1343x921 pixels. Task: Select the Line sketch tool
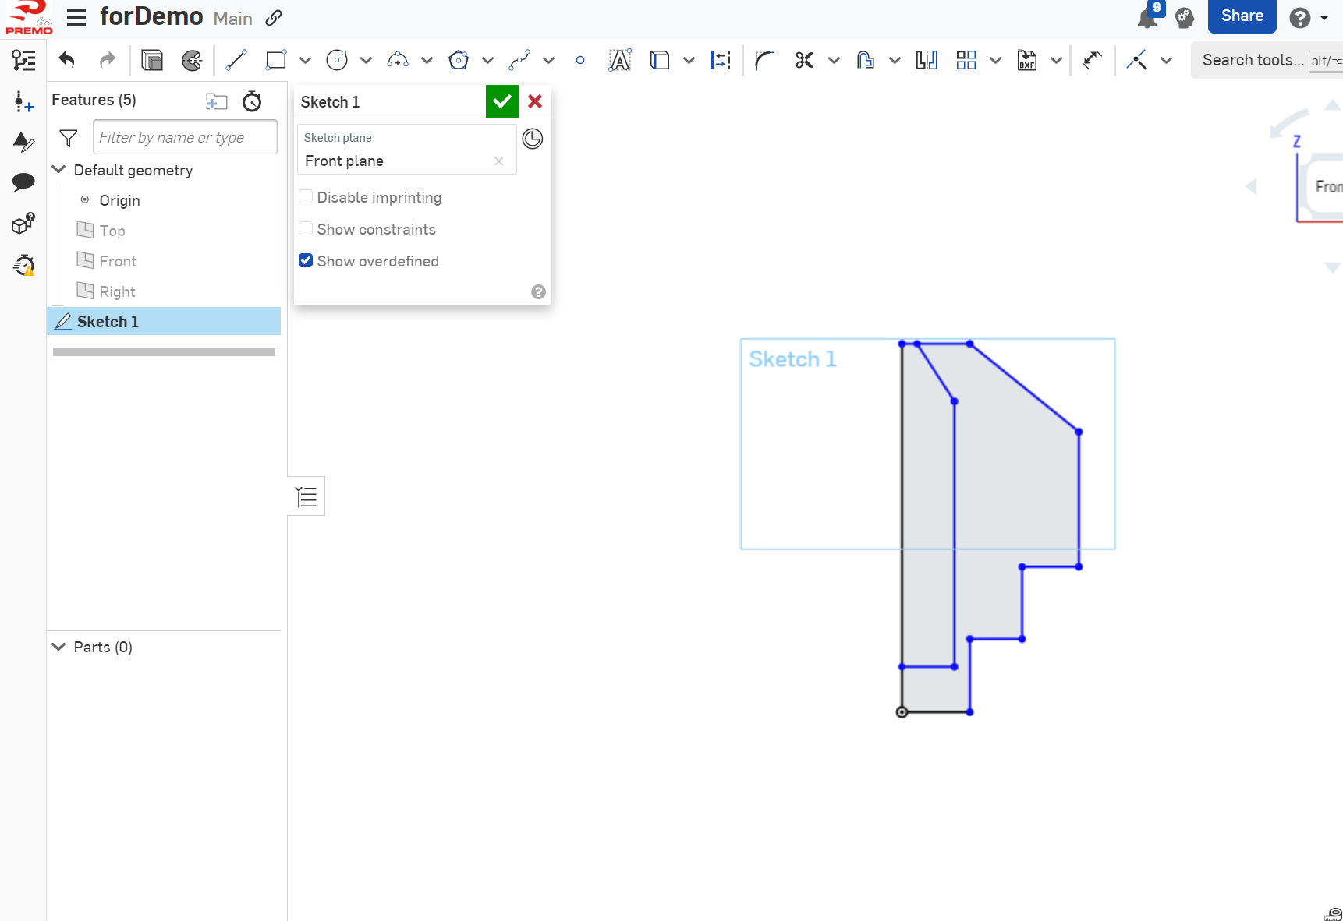click(x=236, y=60)
